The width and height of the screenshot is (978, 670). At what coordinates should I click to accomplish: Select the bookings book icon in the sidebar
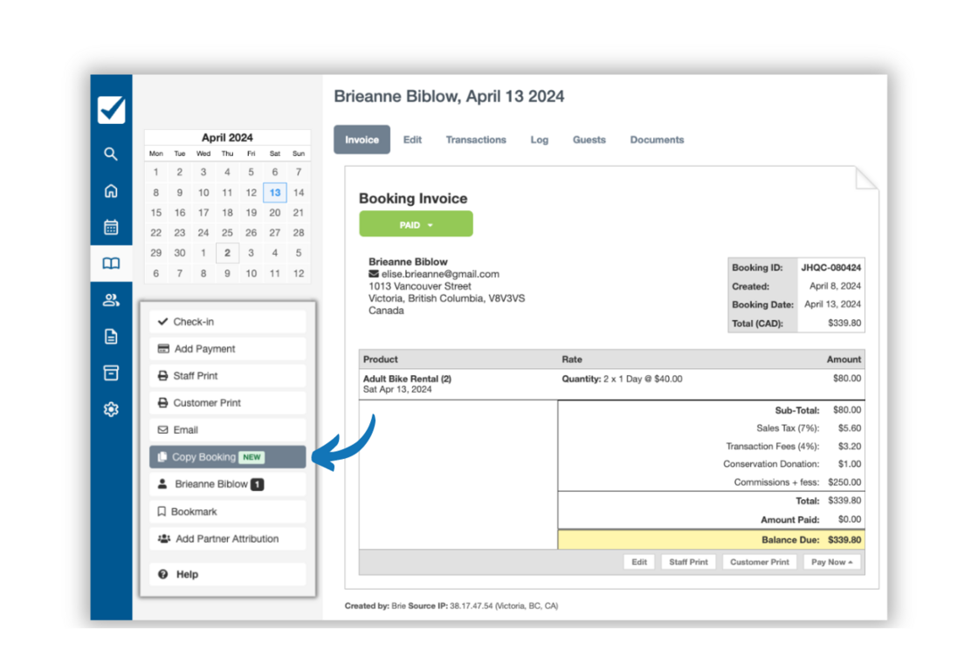(111, 263)
